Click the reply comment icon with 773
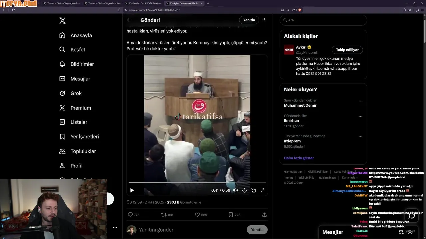Screen dimensions: 426x239 point(134,215)
